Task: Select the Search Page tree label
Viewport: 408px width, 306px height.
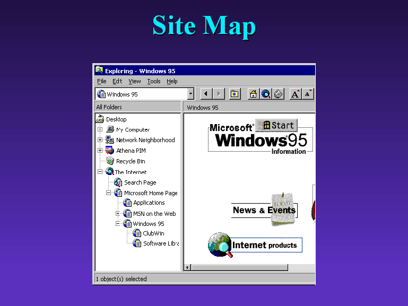Action: (140, 182)
